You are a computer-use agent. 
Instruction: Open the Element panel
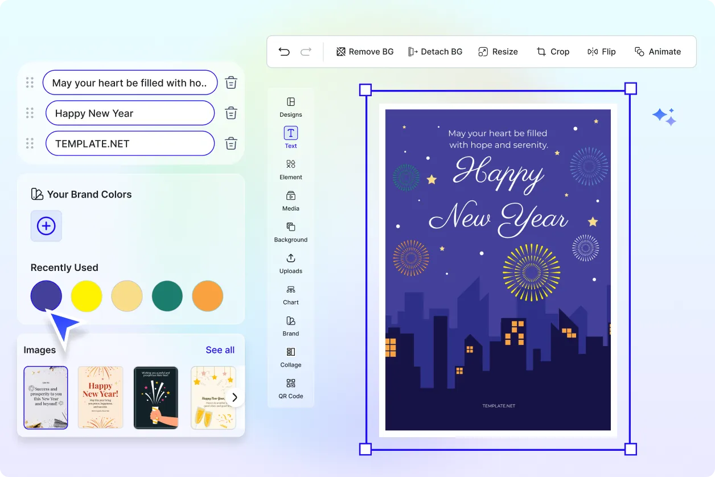click(x=290, y=169)
